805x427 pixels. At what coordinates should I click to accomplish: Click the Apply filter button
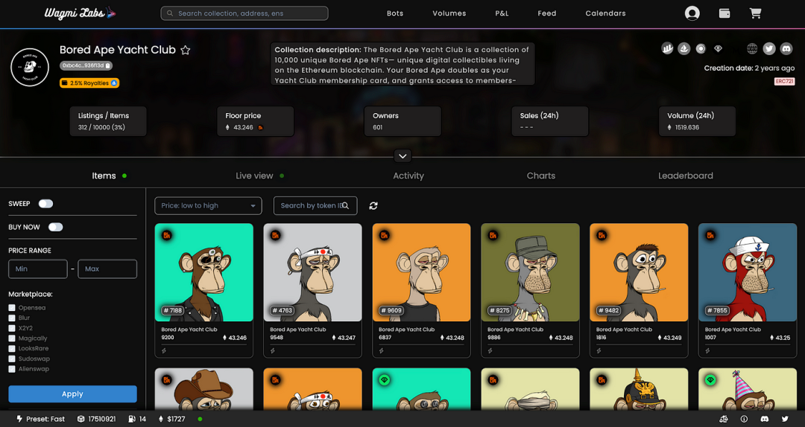pyautogui.click(x=72, y=394)
